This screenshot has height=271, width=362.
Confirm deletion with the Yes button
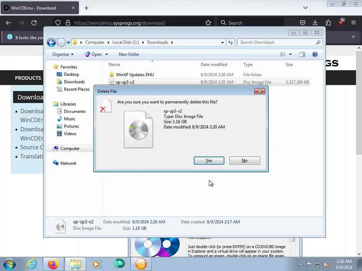[209, 161]
